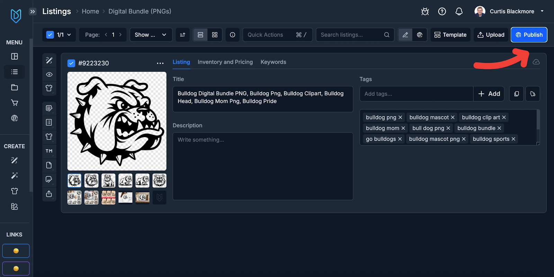The height and width of the screenshot is (277, 554).
Task: Open the 1/1 selection dropdown arrow
Action: 69,35
